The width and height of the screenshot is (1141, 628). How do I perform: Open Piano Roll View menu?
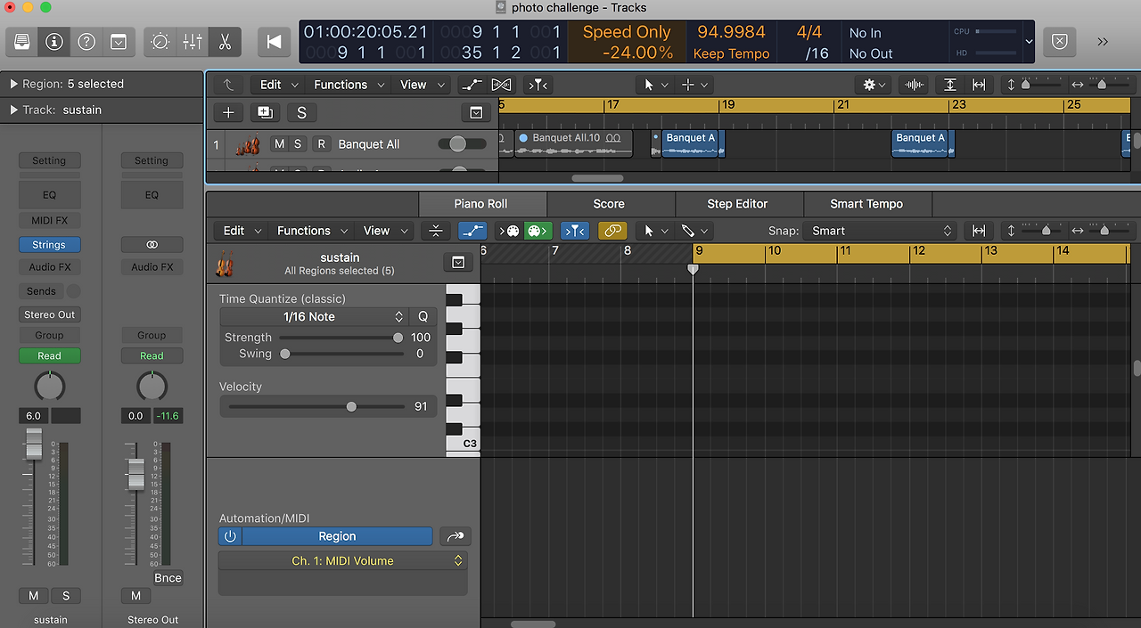coord(384,231)
